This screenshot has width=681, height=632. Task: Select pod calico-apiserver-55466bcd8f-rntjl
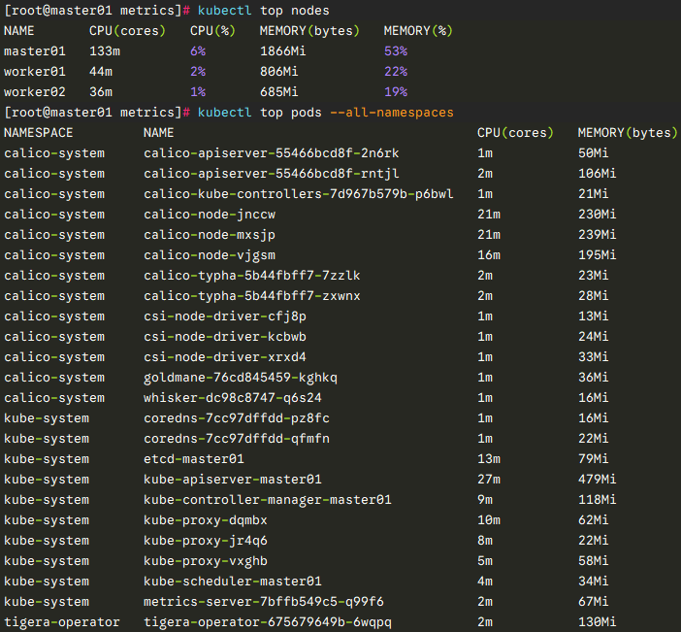pyautogui.click(x=272, y=174)
